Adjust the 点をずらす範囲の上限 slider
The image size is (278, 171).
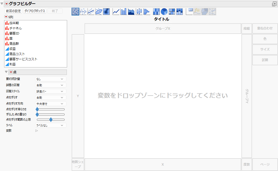(51, 120)
